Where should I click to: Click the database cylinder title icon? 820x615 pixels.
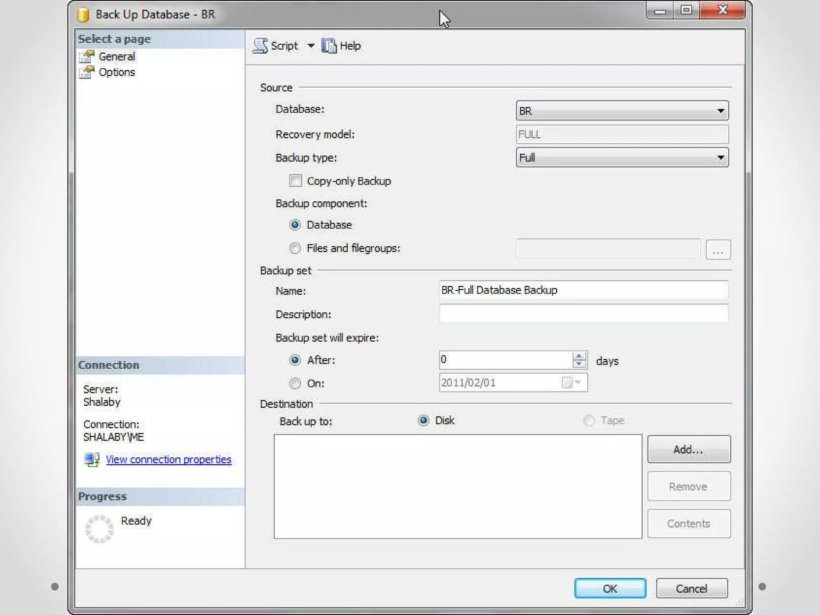coord(83,15)
